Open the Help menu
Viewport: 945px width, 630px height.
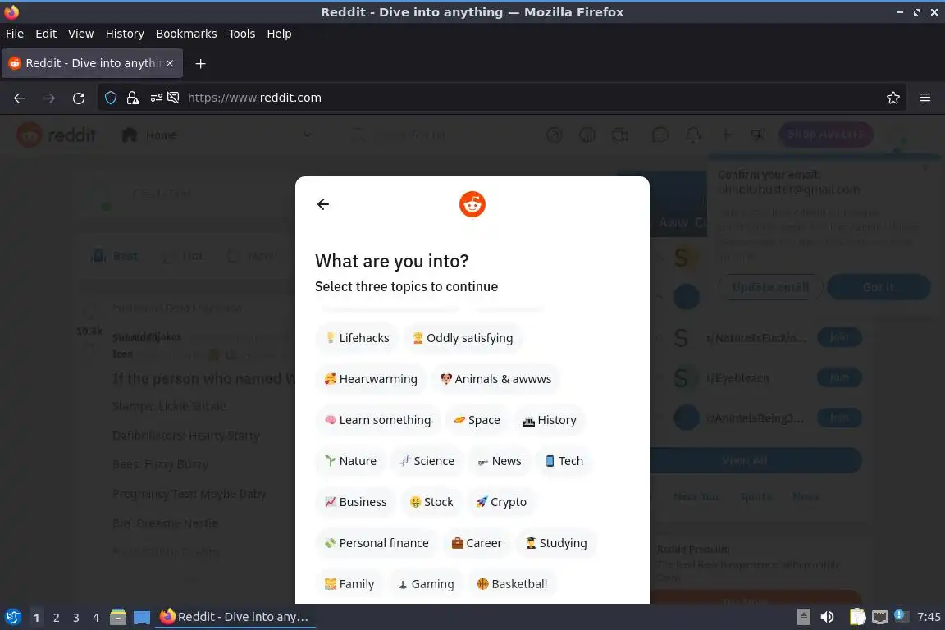point(279,34)
